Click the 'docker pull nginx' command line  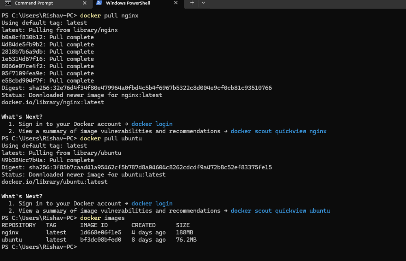click(x=70, y=15)
